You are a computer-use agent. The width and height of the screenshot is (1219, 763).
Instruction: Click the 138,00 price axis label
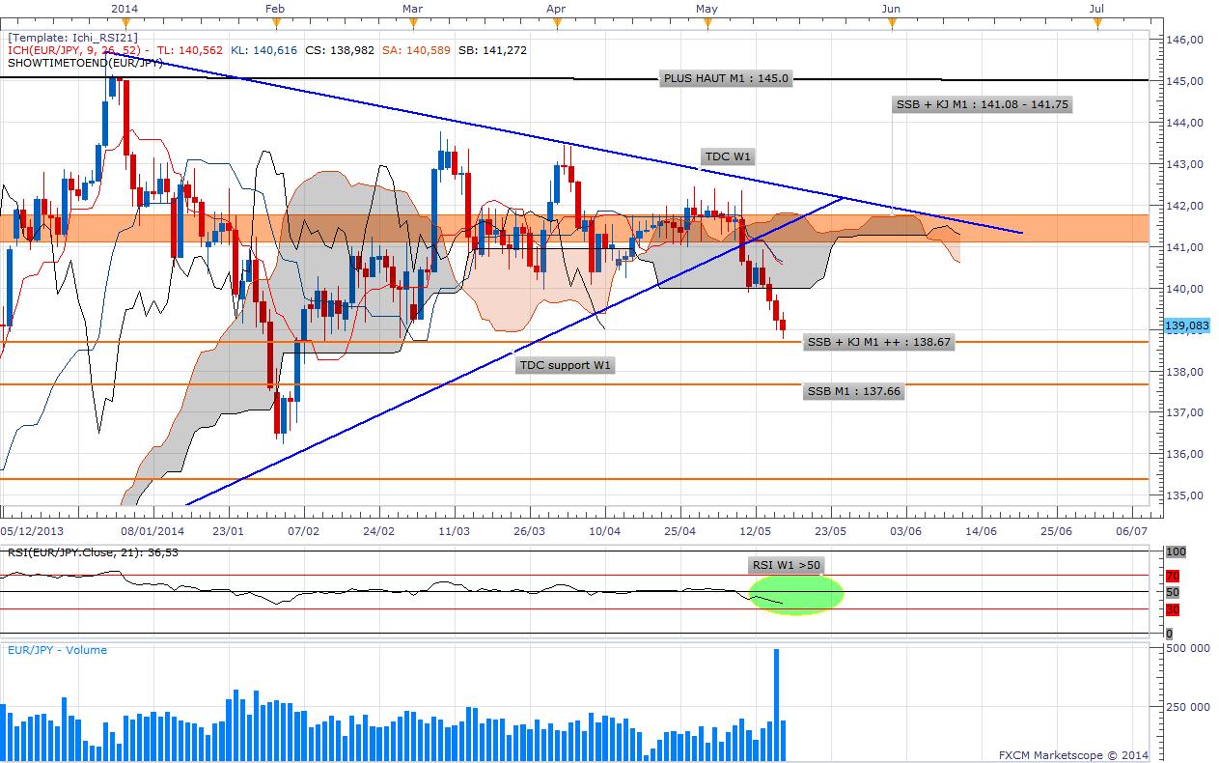[1183, 372]
